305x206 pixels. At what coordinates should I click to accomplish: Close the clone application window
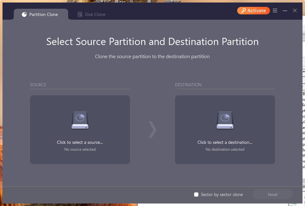[x=295, y=11]
